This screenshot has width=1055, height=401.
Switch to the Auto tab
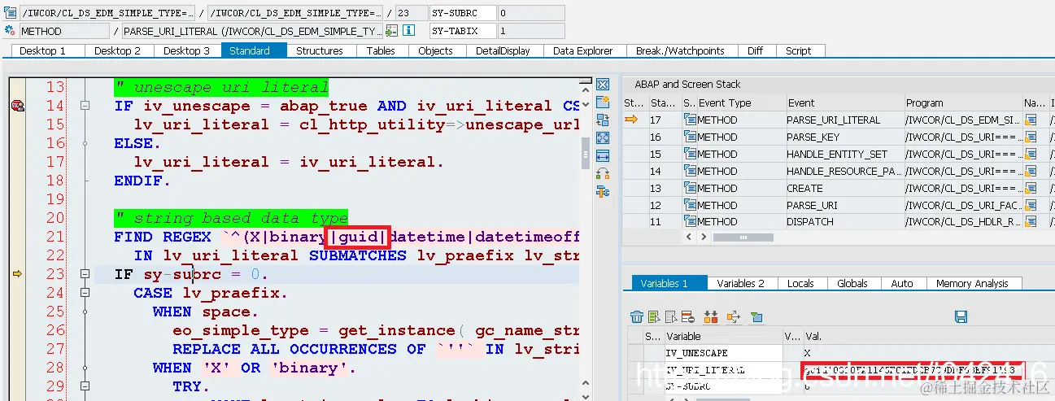(x=902, y=283)
